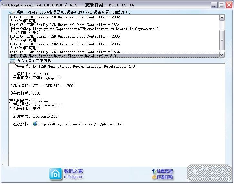This screenshot has height=184, width=234.
Task: Click the USB device list header icon
Action: pyautogui.click(x=12, y=12)
